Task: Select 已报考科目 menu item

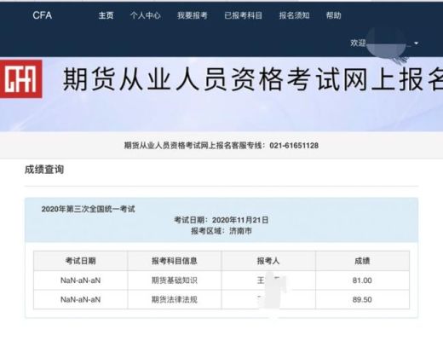Action: coord(244,15)
